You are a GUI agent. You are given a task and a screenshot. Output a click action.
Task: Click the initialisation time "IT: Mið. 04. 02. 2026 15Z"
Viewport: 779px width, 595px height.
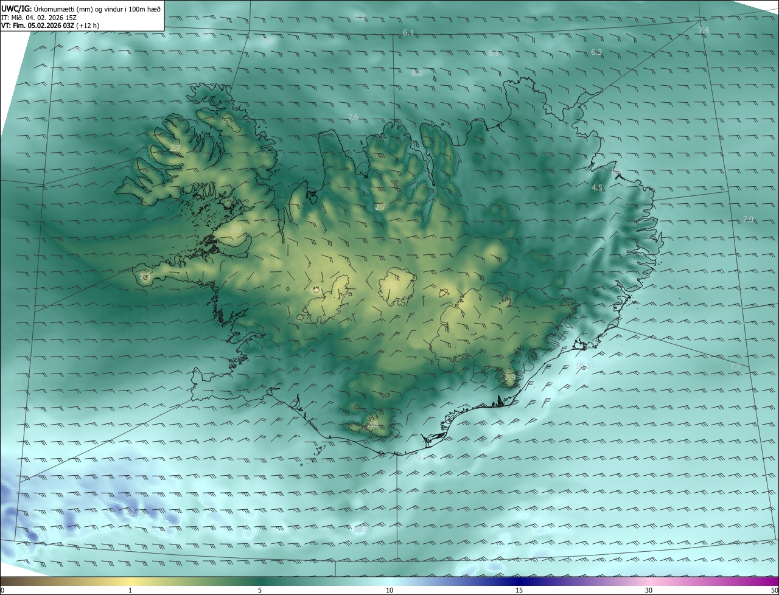point(38,18)
